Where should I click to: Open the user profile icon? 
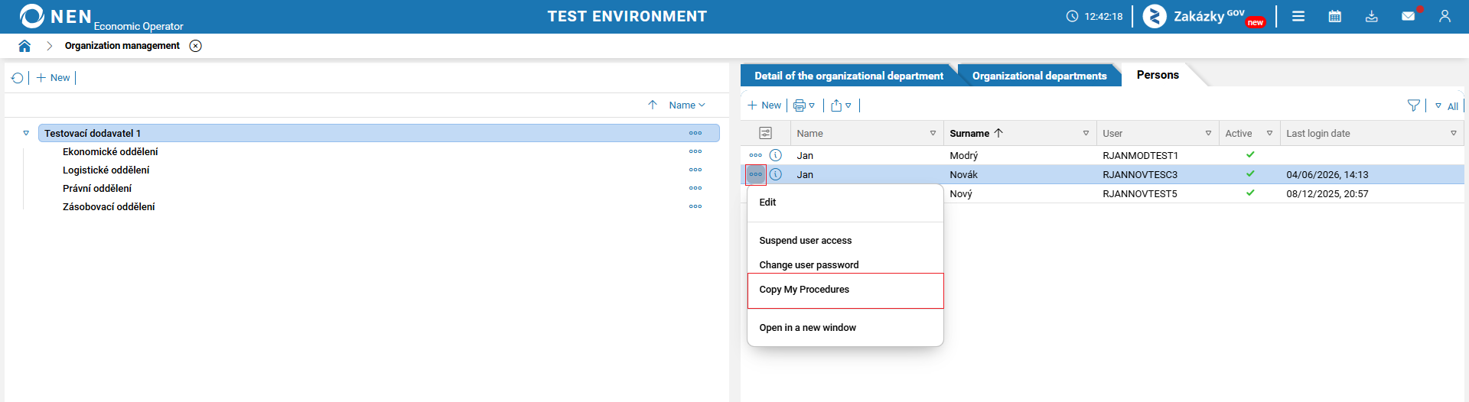tap(1445, 16)
